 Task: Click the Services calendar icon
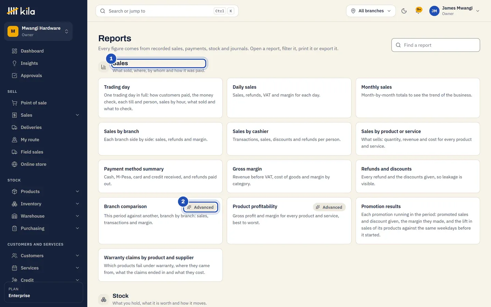click(14, 268)
